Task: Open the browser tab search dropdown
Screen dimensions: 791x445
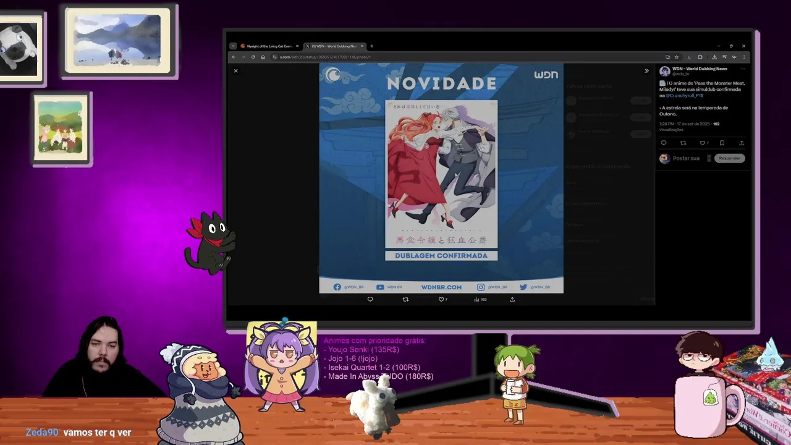Action: (233, 46)
